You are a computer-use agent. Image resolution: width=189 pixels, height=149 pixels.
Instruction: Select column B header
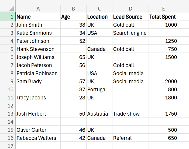[73, 9]
